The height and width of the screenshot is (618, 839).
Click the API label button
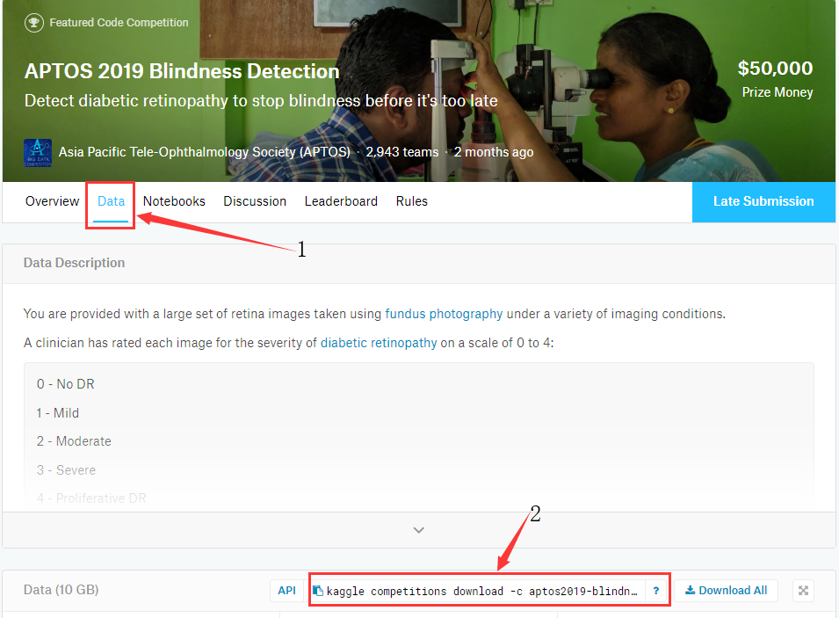286,591
